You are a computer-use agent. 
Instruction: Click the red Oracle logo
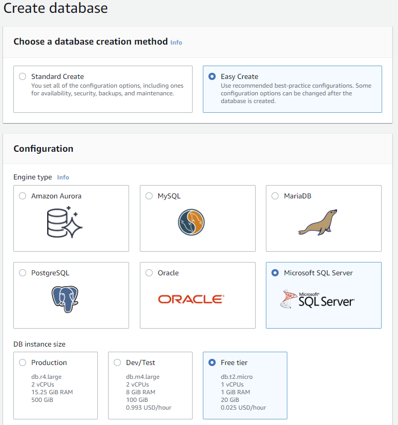tap(191, 299)
